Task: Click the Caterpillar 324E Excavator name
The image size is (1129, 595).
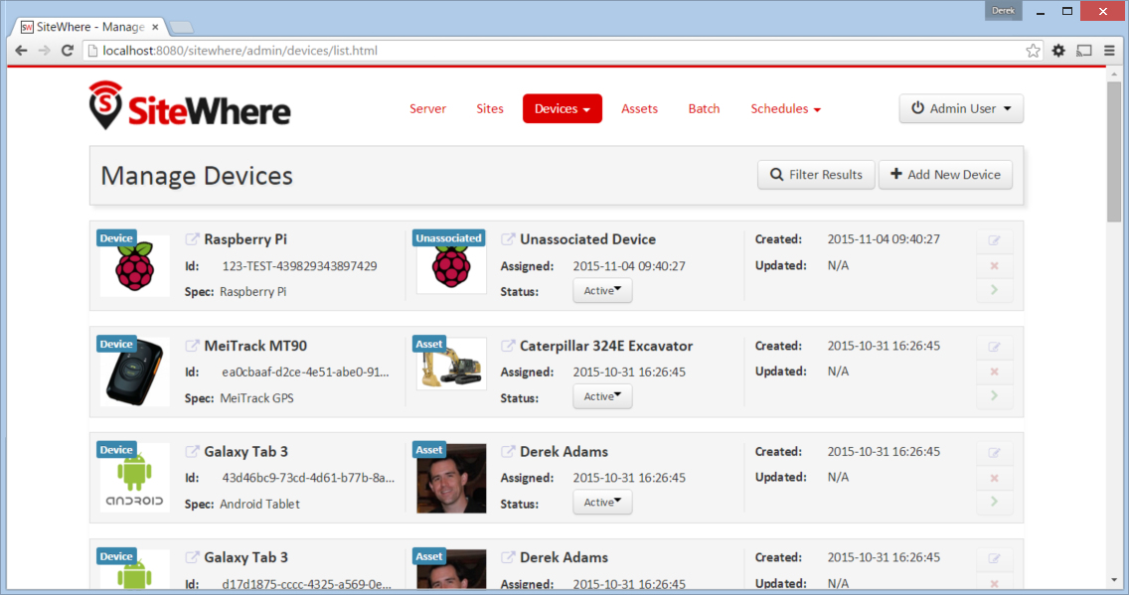Action: tap(606, 346)
